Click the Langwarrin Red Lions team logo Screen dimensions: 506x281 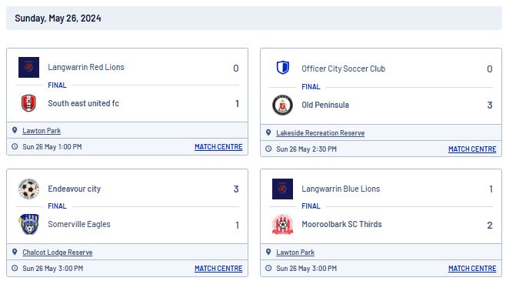click(28, 67)
